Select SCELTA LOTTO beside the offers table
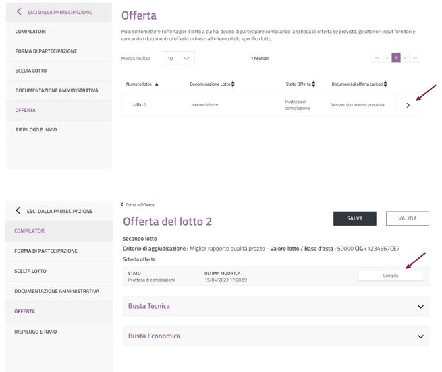The width and height of the screenshot is (442, 372). point(31,71)
